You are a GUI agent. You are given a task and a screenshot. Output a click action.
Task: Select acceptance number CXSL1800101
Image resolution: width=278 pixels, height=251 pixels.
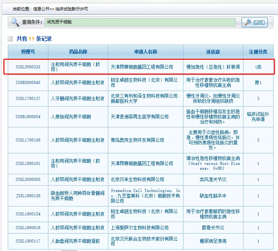click(x=28, y=163)
